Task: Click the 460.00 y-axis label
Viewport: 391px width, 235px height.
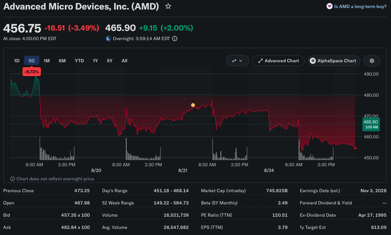Action: coord(371,136)
